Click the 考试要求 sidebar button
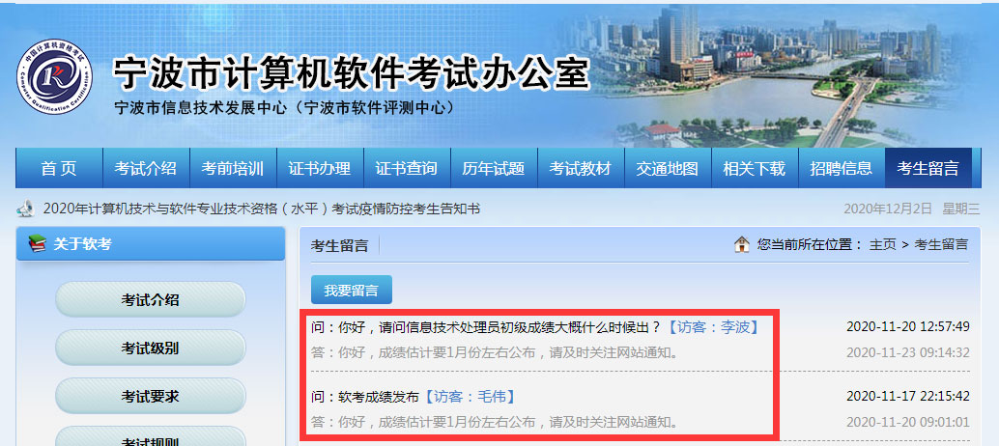The height and width of the screenshot is (446, 999). coord(151,397)
